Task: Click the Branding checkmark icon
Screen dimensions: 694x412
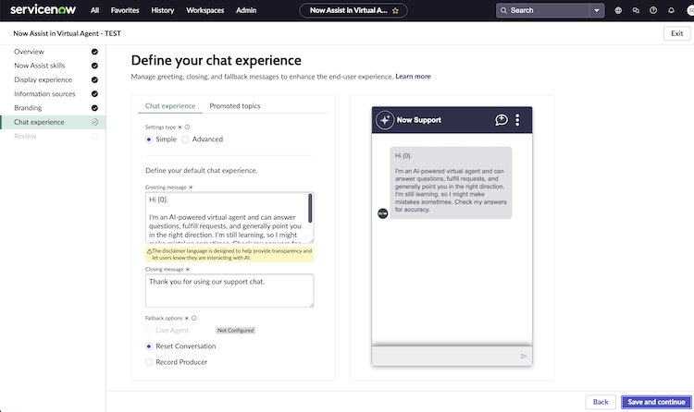Action: pos(94,108)
